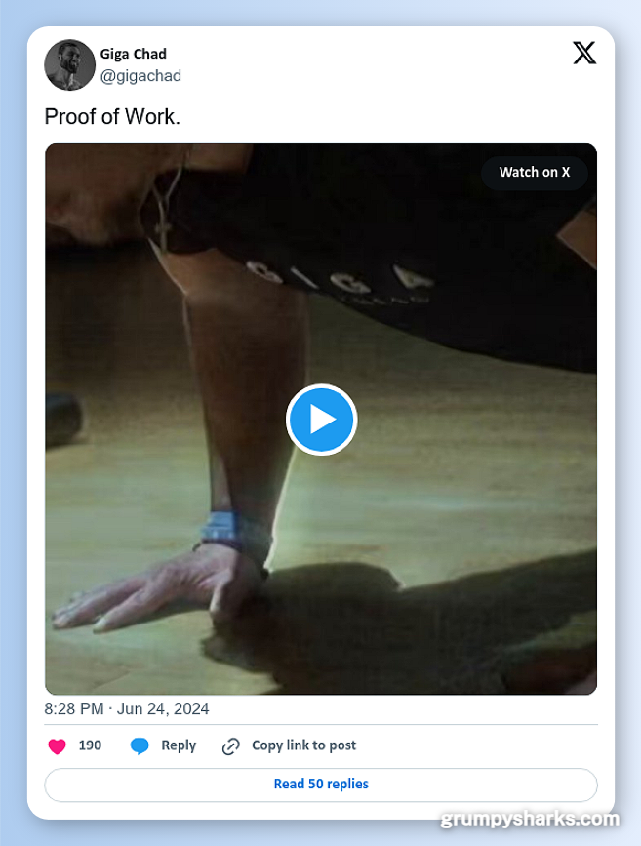Click the pink heart like icon

pos(58,745)
